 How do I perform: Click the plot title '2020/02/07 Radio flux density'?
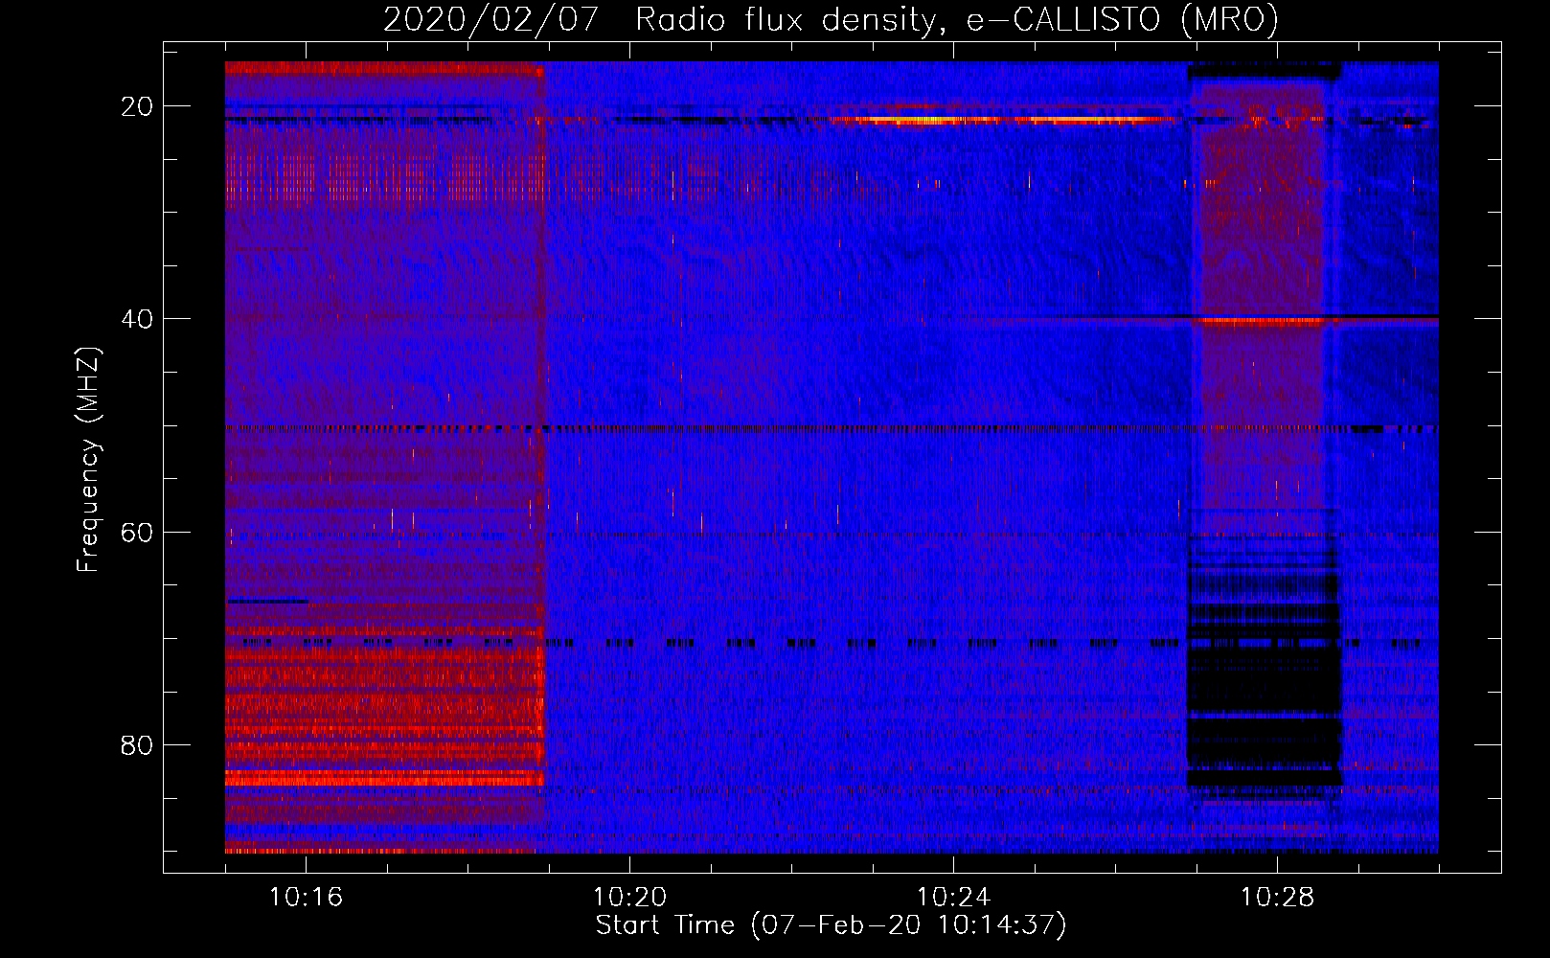(x=831, y=20)
